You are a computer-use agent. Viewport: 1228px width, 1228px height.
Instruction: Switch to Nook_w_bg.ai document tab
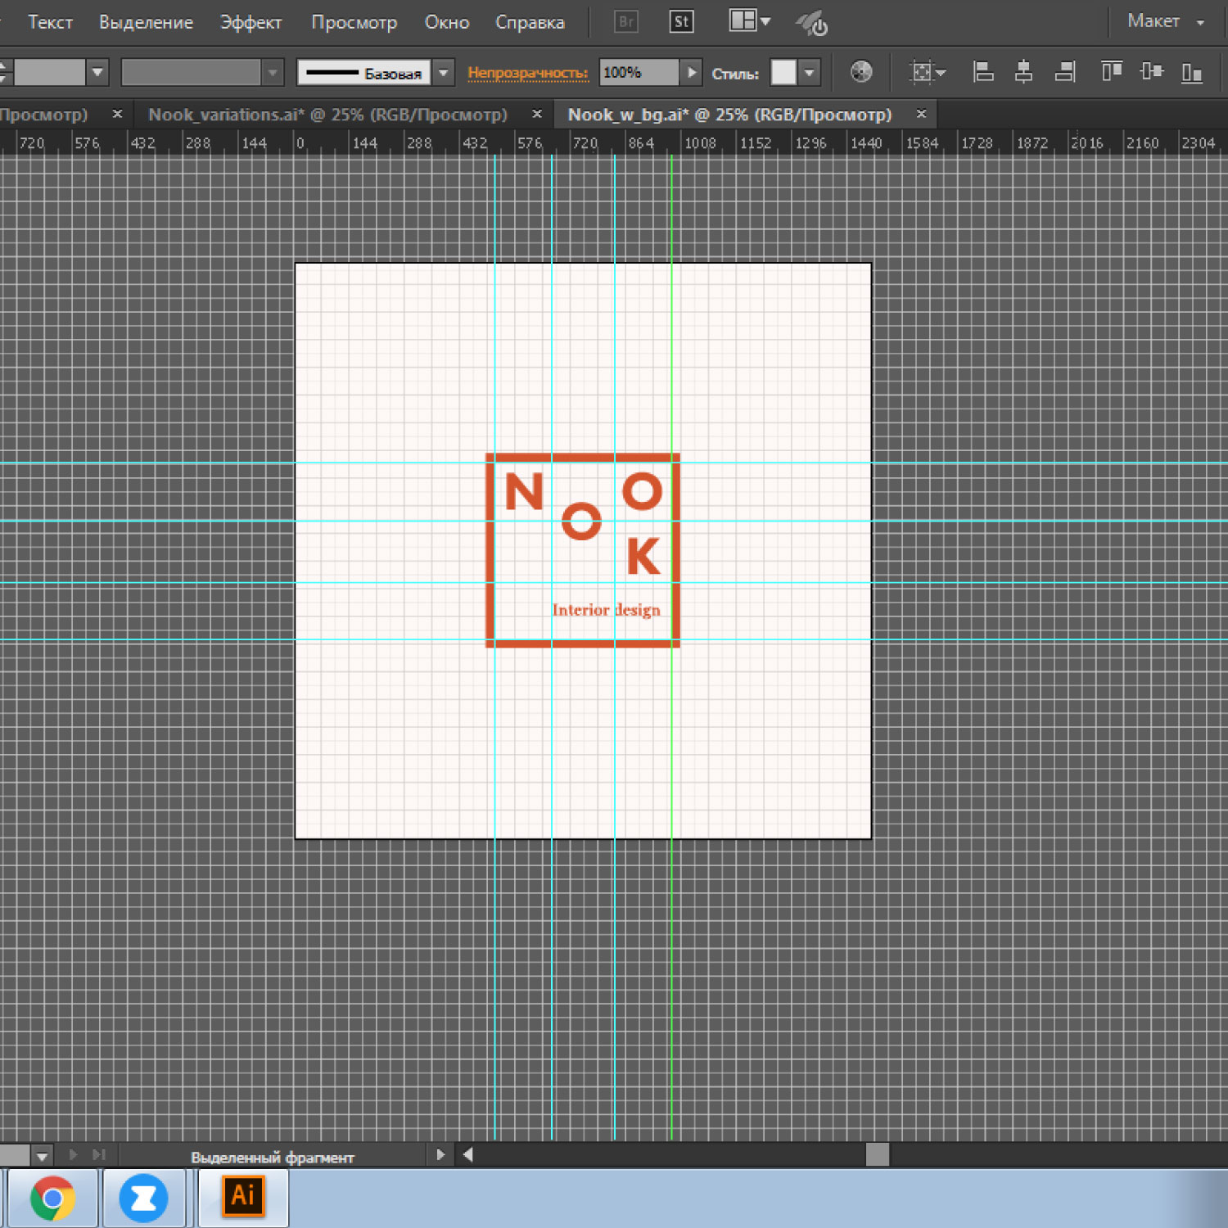click(x=729, y=115)
